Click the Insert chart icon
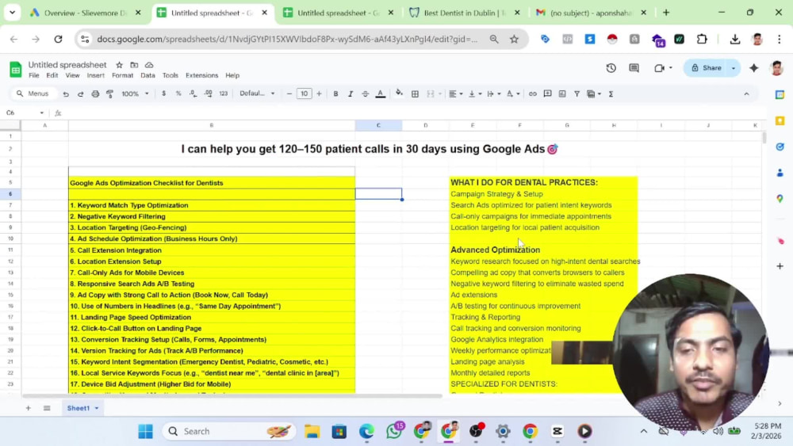Screen dimensions: 793x446 coord(562,94)
